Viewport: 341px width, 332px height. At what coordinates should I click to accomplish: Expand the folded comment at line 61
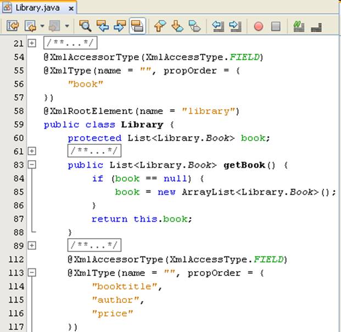(32, 151)
